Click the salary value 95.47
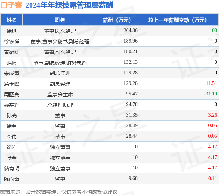 132,94
